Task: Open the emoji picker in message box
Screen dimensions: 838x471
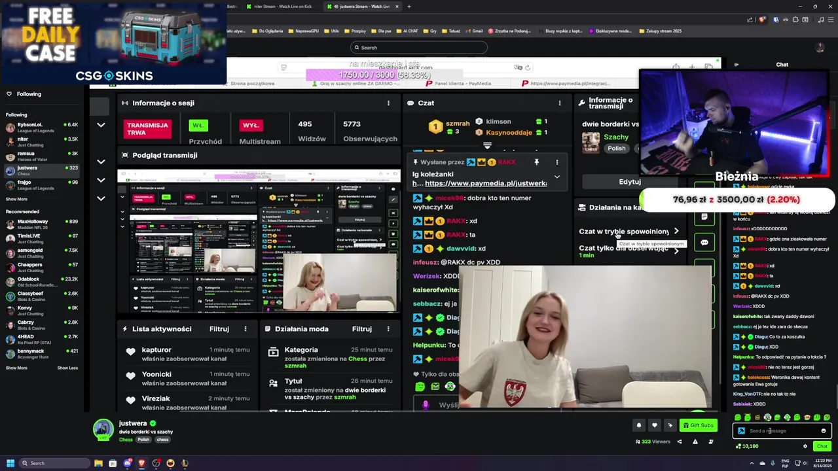Action: [824, 431]
